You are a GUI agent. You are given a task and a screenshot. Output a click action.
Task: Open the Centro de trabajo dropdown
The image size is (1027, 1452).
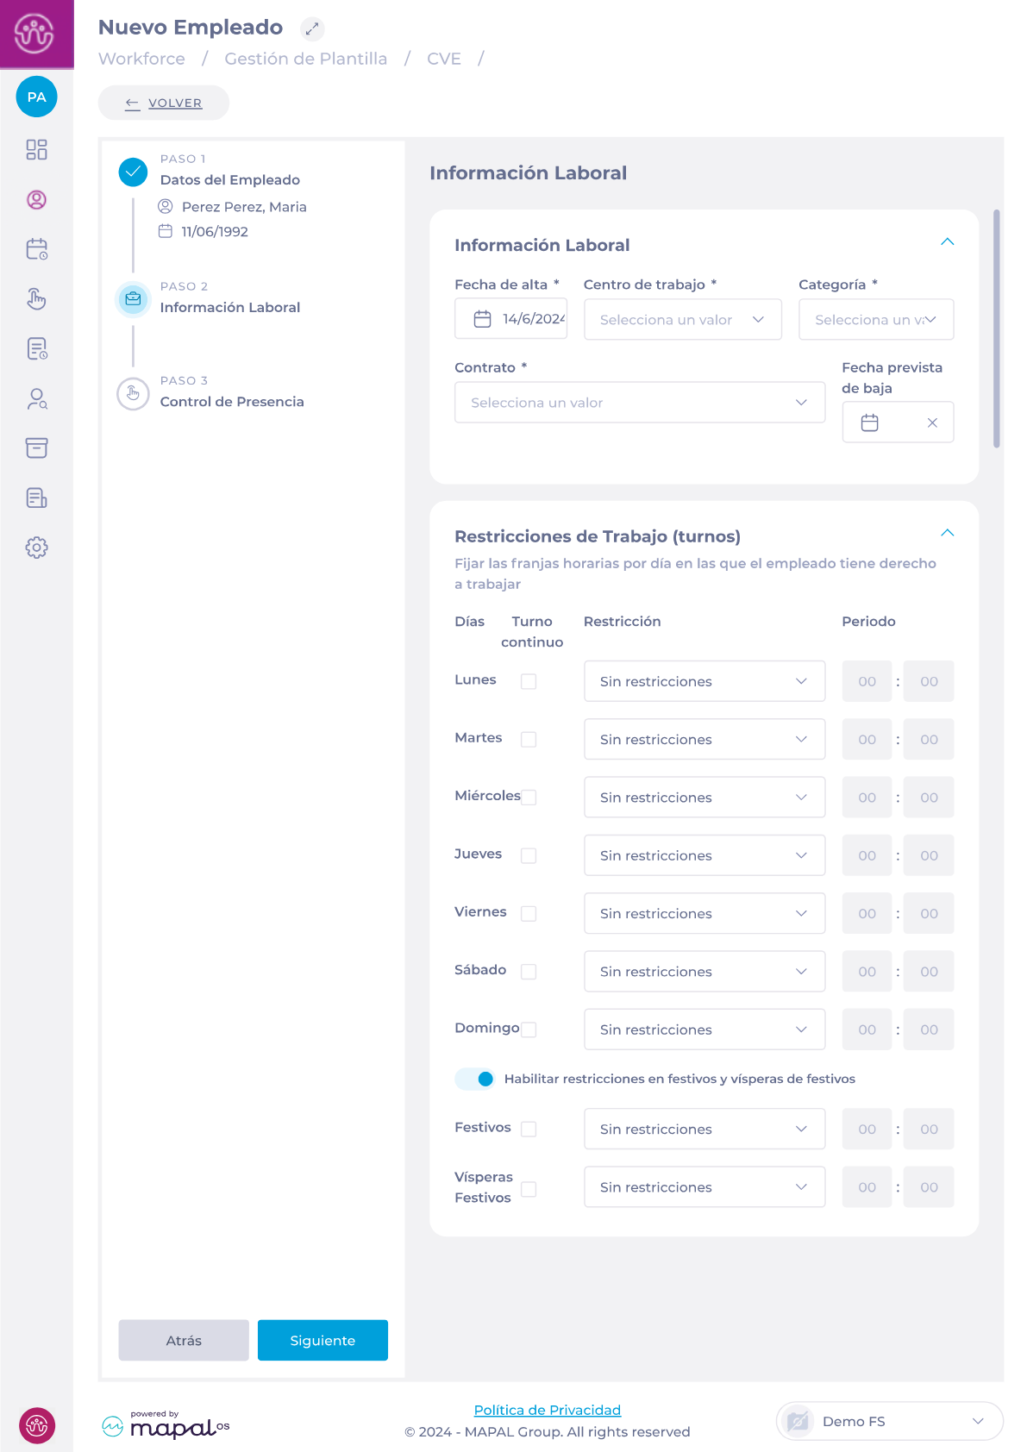click(682, 320)
